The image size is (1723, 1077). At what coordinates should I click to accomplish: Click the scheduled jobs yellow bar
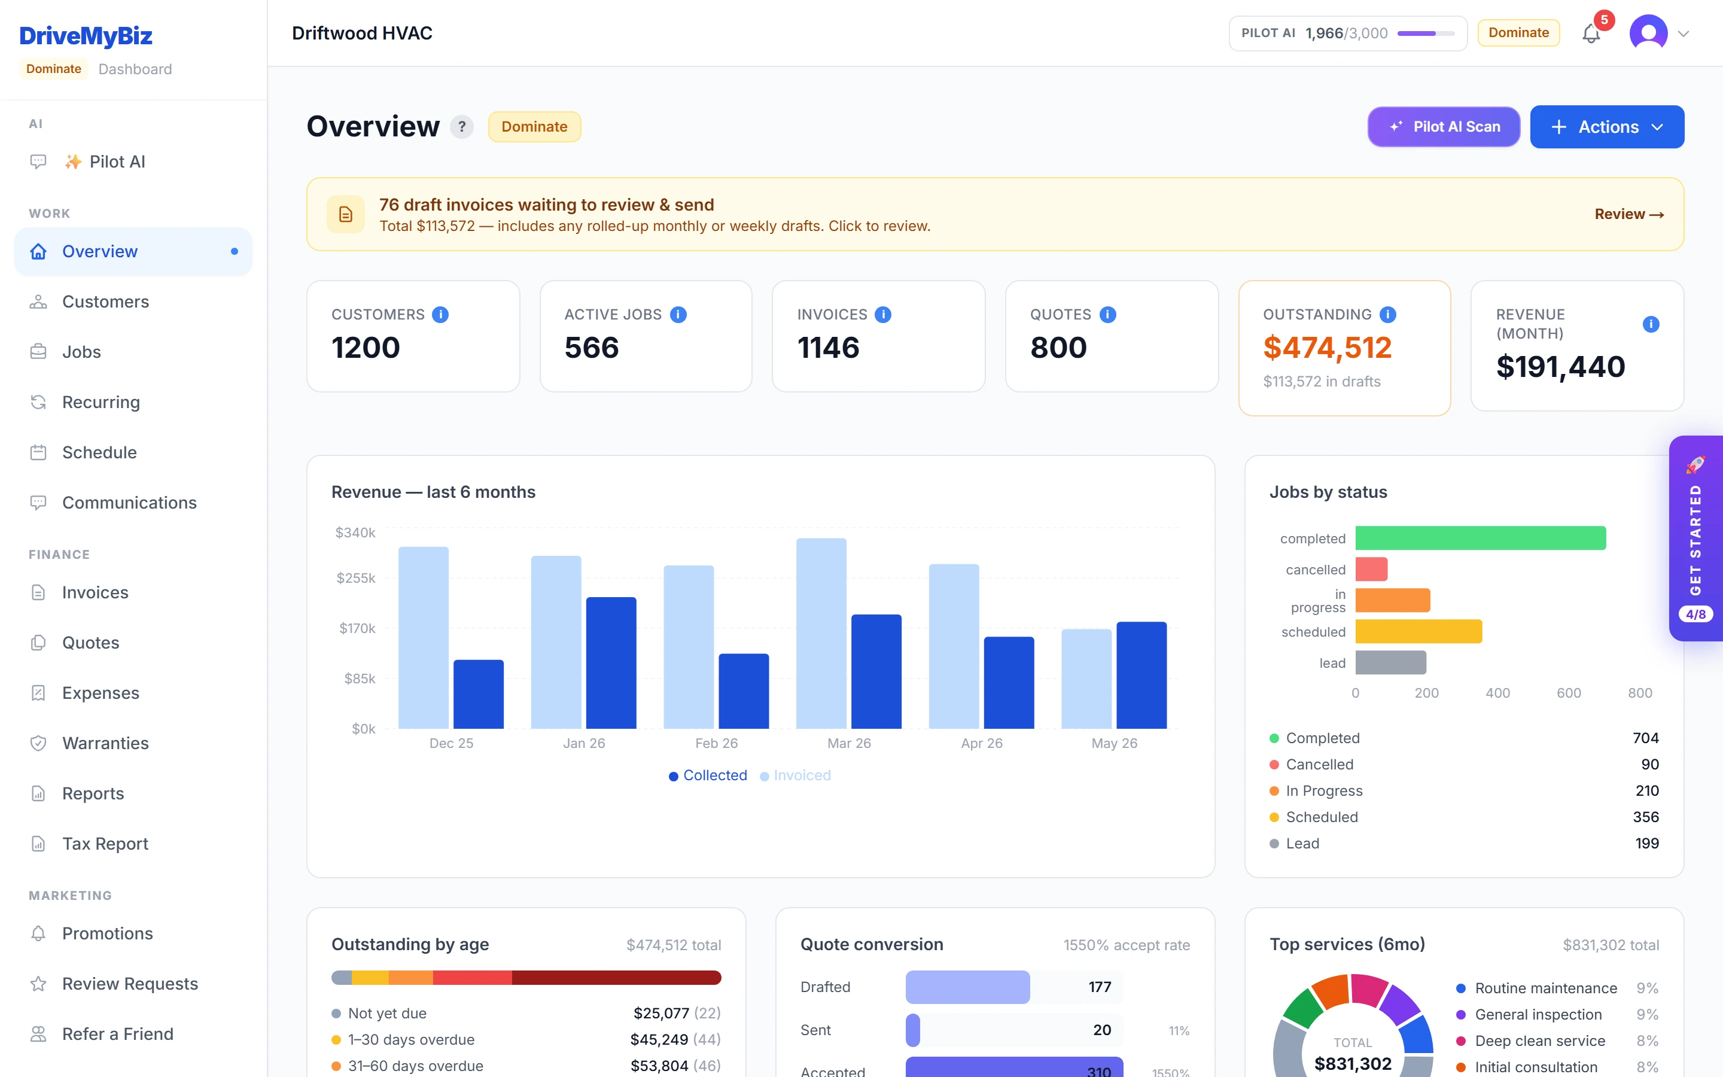[1418, 631]
